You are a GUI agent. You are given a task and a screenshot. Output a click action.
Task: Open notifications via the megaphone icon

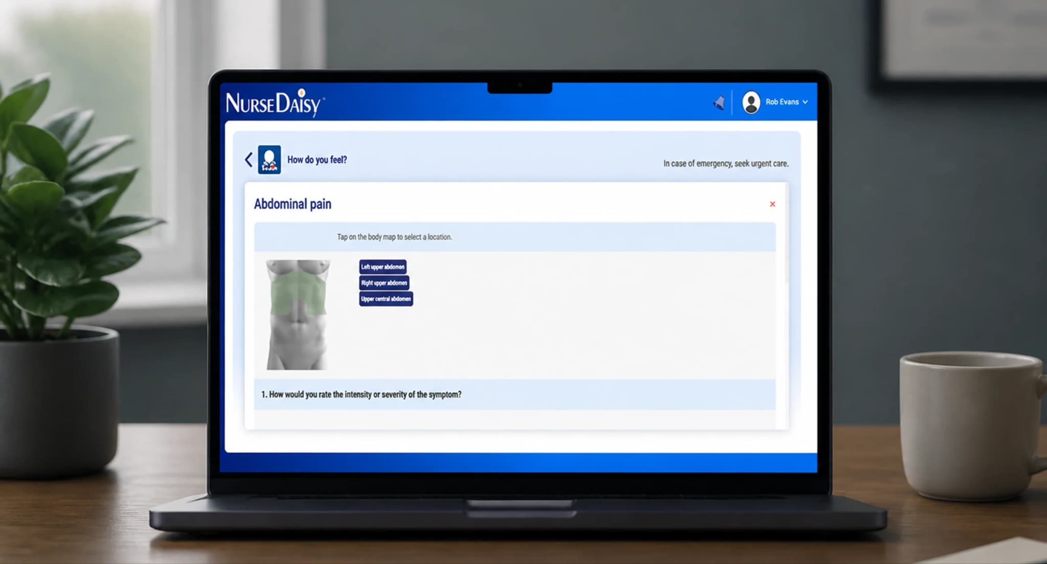point(719,103)
